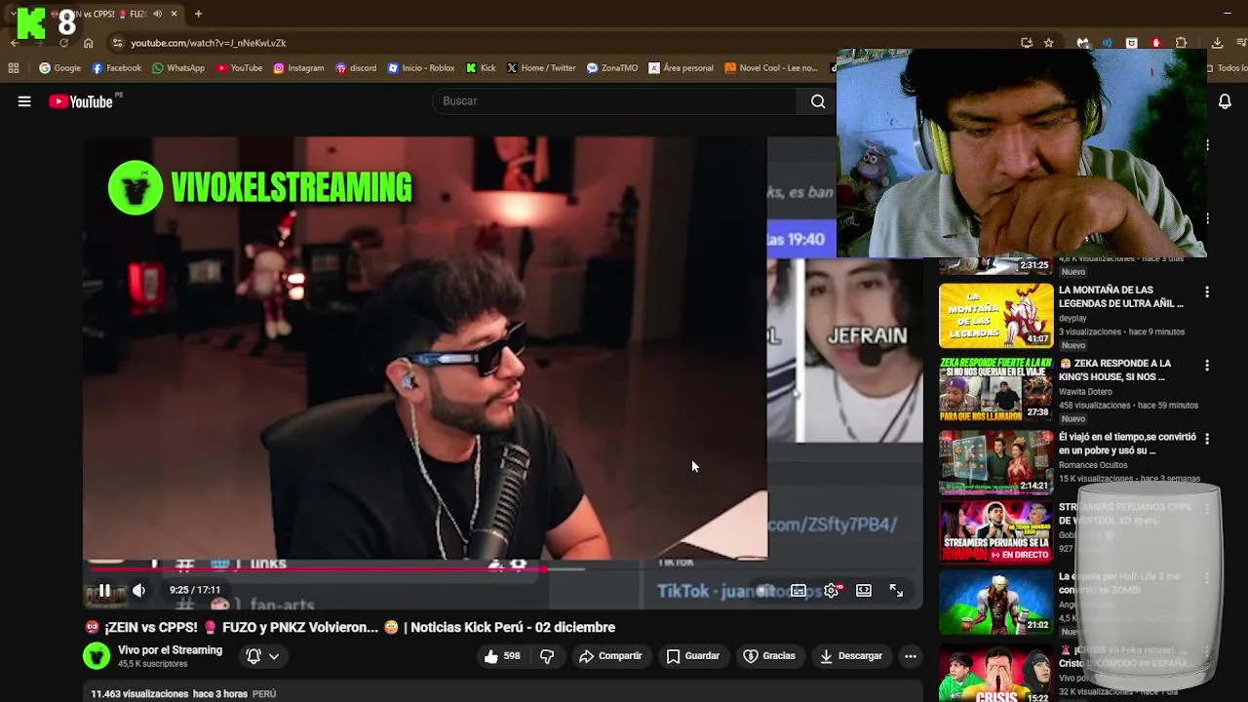Open the YouTube bookmark in bookmarks bar
Viewport: 1248px width, 702px height.
(239, 68)
